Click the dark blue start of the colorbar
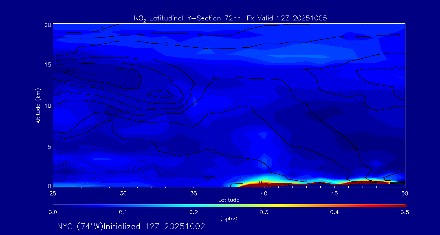 click(x=55, y=205)
